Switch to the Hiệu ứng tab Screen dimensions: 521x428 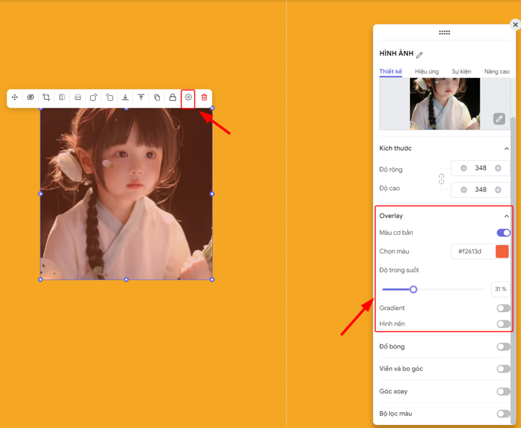tap(427, 72)
